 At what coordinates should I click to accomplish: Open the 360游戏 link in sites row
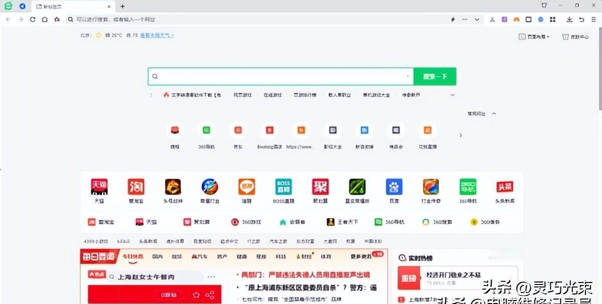246,222
